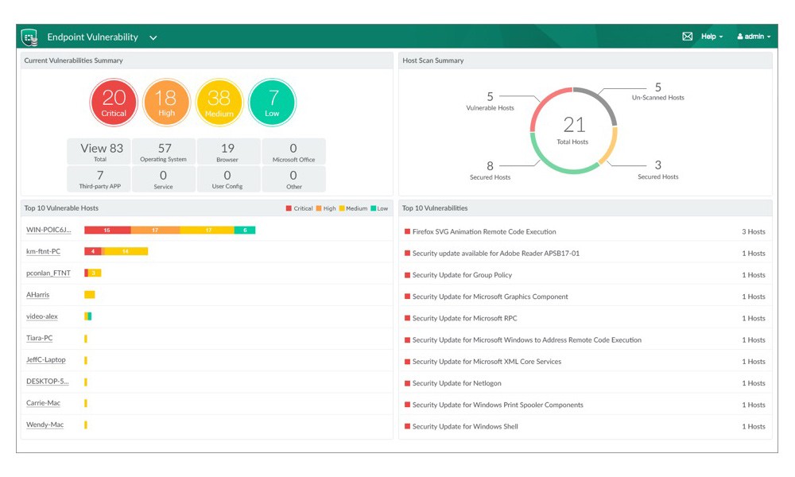
Task: Click 3 Hosts count for Firefox vulnerability
Action: tap(754, 231)
